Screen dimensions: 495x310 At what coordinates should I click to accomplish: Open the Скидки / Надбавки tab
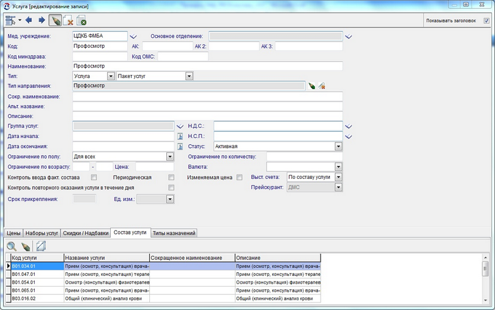86,233
